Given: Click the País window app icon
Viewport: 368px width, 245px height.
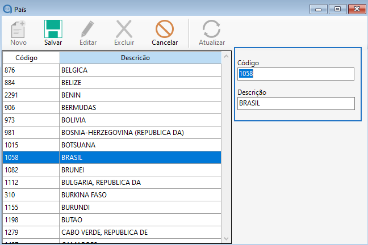Looking at the screenshot, I should [6, 9].
